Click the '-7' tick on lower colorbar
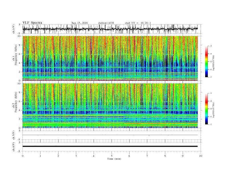Viewport: 226px width, 175px height. click(x=211, y=124)
